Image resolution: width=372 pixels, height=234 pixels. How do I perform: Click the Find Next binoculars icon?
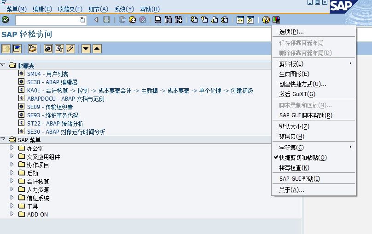pyautogui.click(x=178, y=20)
